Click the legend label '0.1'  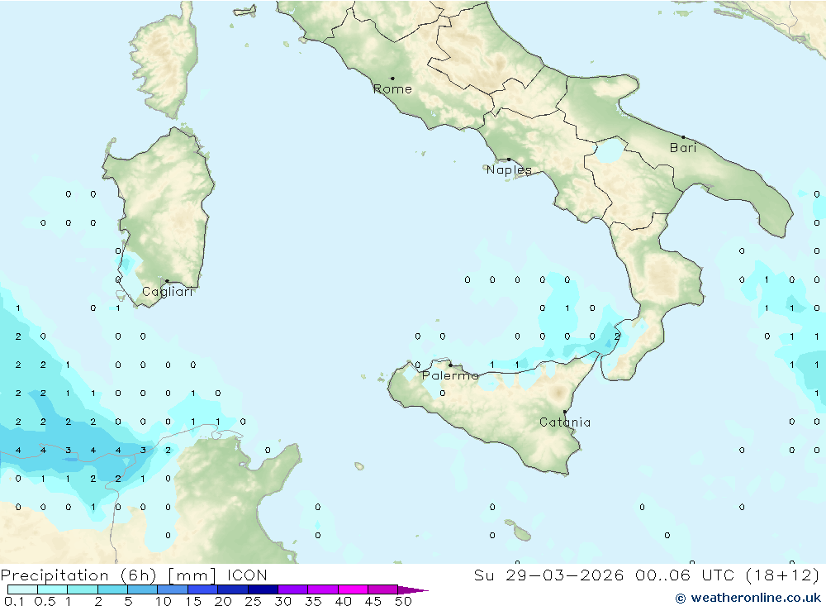point(14,601)
